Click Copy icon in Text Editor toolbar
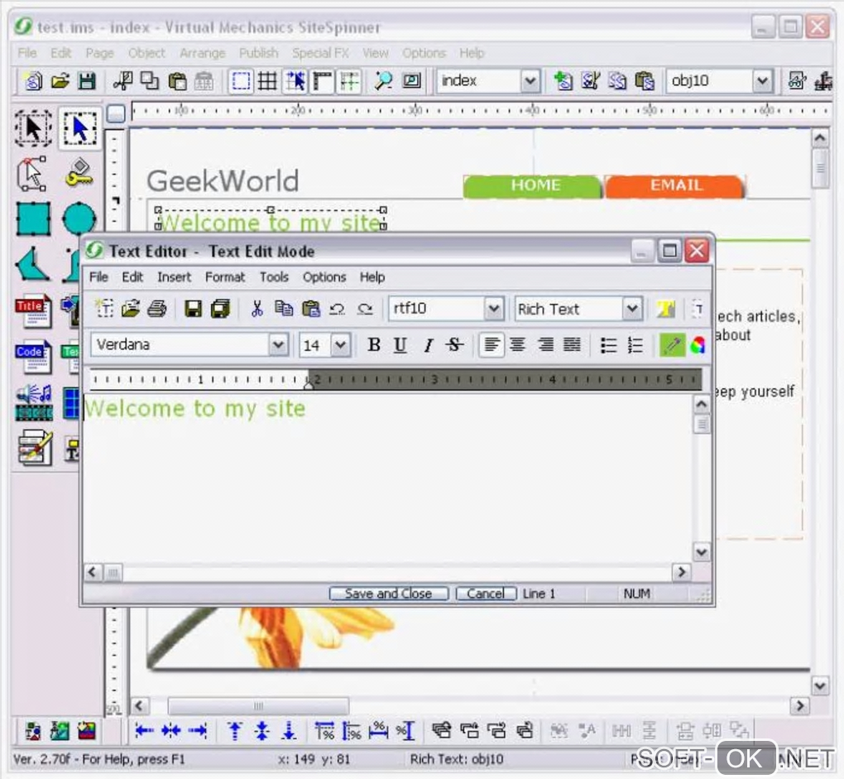This screenshot has height=779, width=844. coord(284,309)
